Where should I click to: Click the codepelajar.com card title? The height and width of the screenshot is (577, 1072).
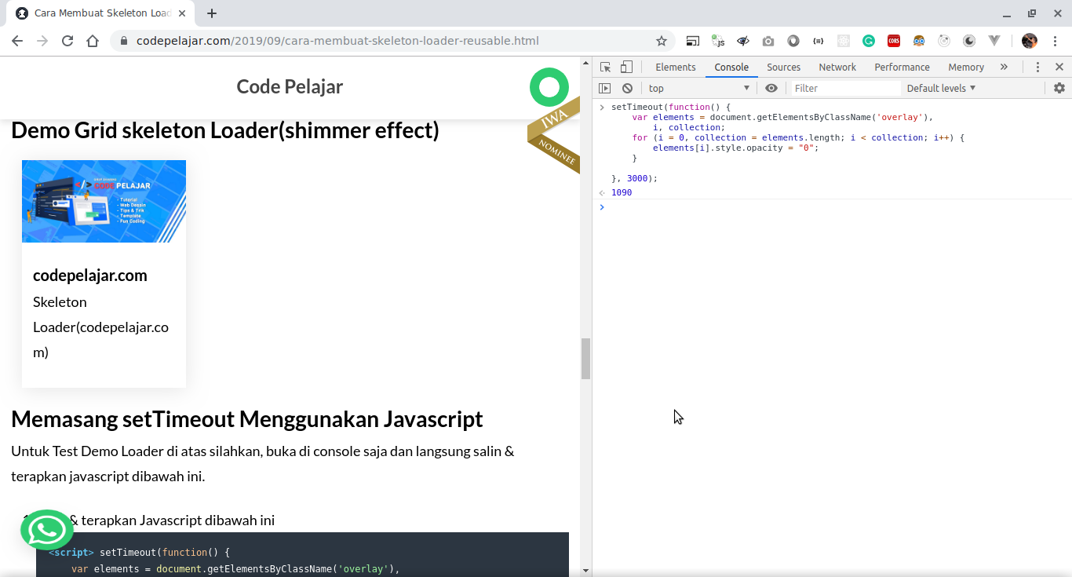90,276
